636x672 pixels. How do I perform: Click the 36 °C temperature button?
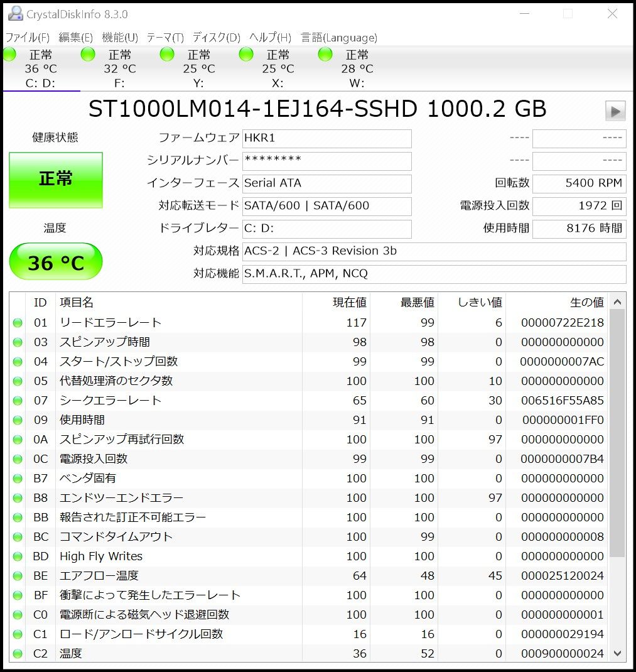coord(56,262)
